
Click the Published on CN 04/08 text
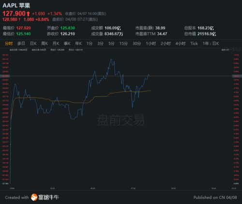(x=215, y=197)
